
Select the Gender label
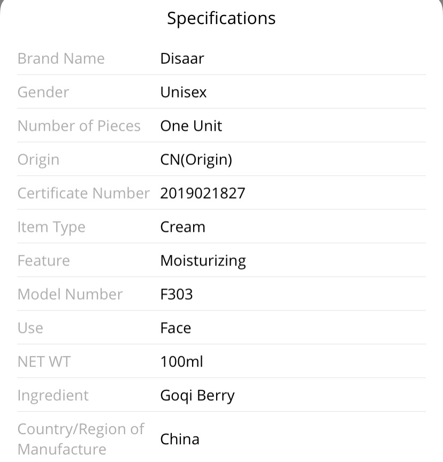tap(43, 92)
